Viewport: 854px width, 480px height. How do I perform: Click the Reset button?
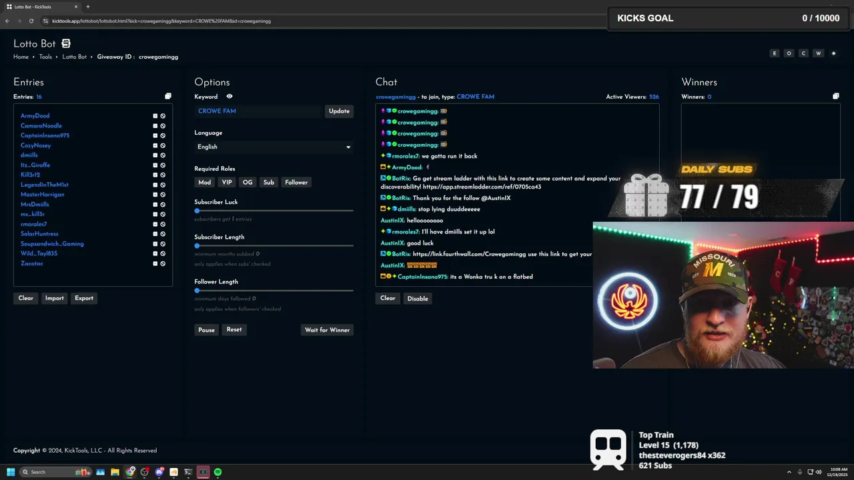point(234,329)
